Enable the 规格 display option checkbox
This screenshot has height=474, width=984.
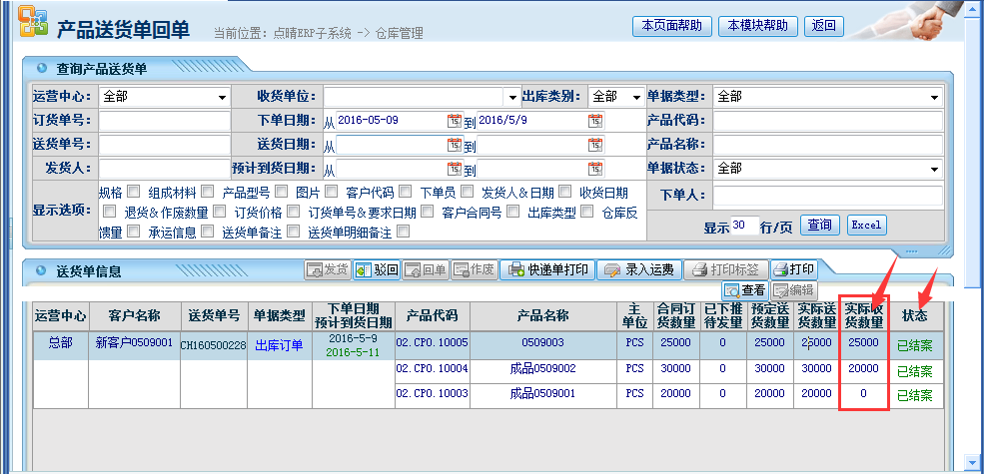pos(133,192)
